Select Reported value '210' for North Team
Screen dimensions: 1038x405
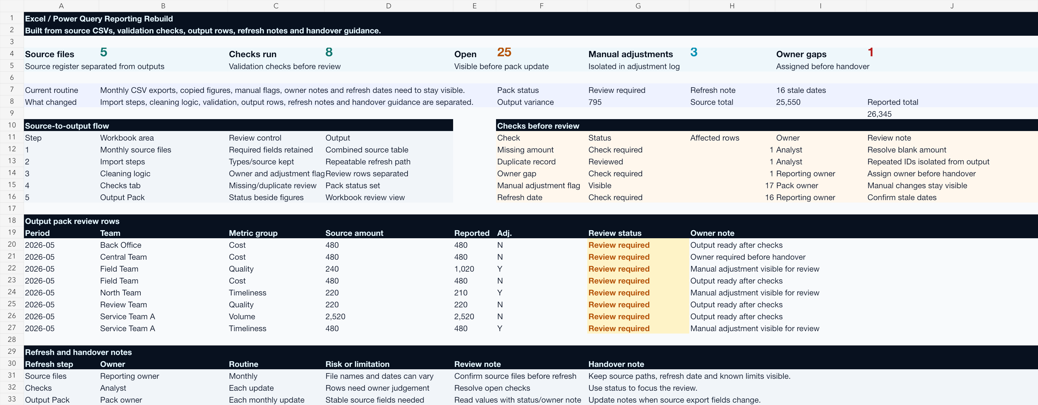[x=461, y=293]
